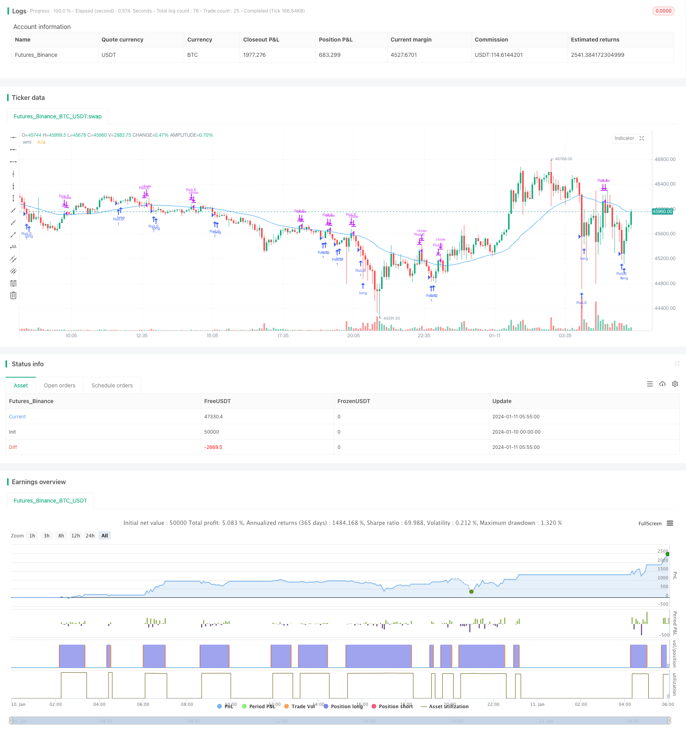The width and height of the screenshot is (686, 736).
Task: Click the Closeout P&L value 1977.276
Action: (x=254, y=55)
